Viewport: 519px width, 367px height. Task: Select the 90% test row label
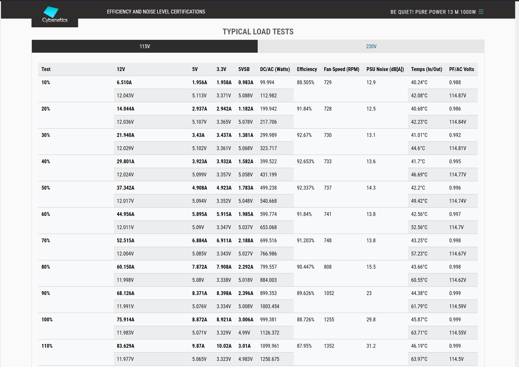pyautogui.click(x=46, y=293)
